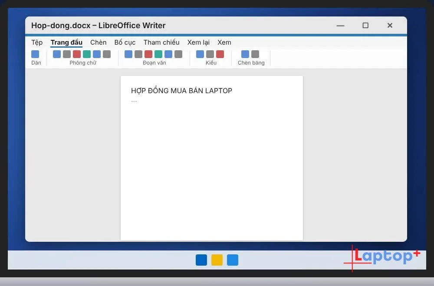This screenshot has width=434, height=286.
Task: Select the gray icon in Kiểu group
Action: click(210, 54)
